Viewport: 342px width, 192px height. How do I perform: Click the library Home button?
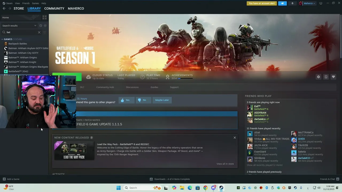click(x=21, y=17)
